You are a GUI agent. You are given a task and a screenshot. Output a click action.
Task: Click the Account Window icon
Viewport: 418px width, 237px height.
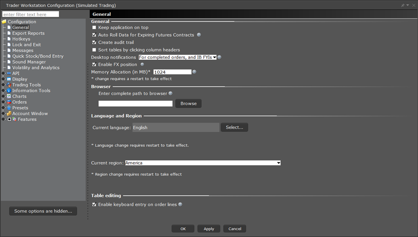coord(9,113)
